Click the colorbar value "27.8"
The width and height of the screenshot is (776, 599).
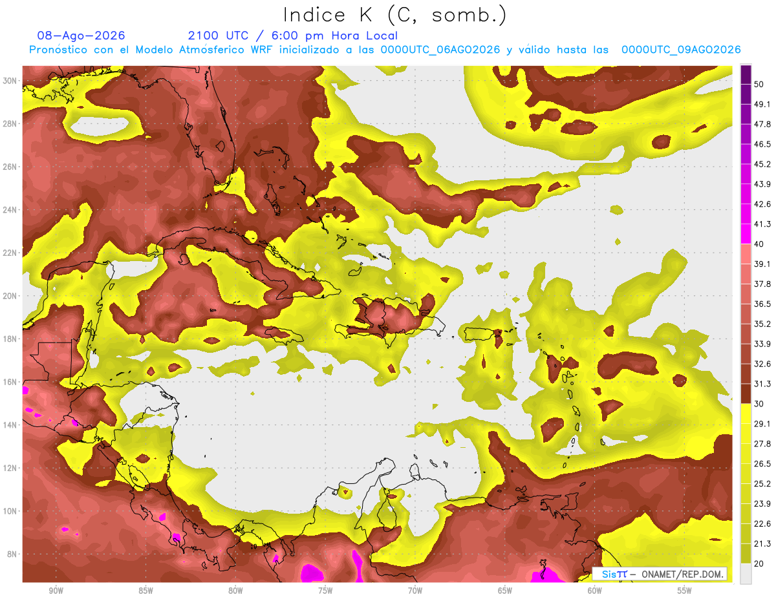pyautogui.click(x=762, y=444)
